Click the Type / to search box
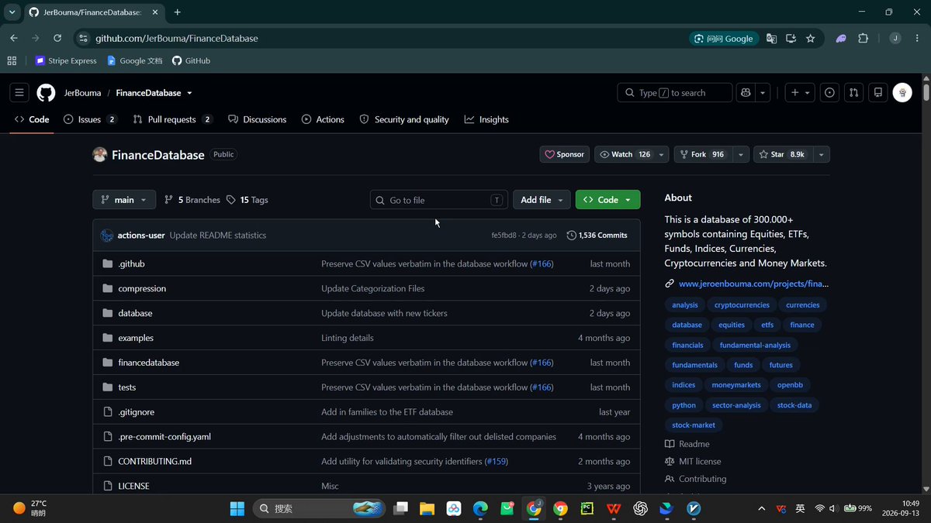This screenshot has width=931, height=523. tap(674, 93)
